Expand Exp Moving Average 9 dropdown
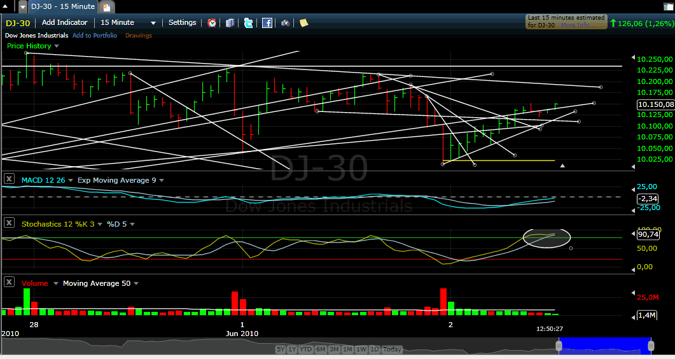675x359 pixels. coord(162,180)
